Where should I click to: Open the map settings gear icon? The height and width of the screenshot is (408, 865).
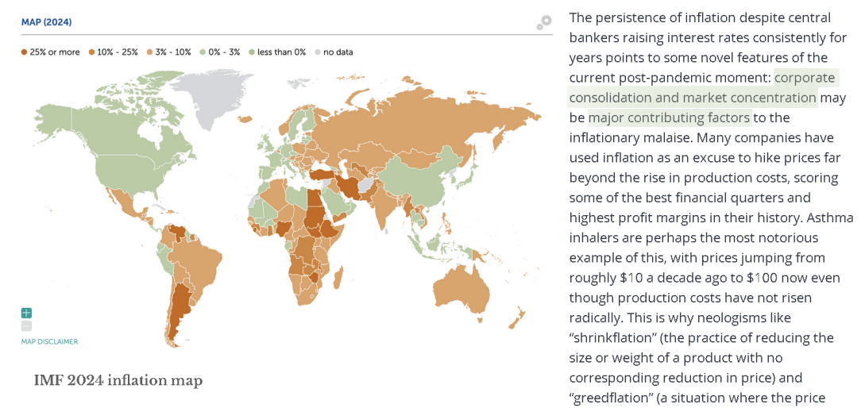(x=543, y=22)
